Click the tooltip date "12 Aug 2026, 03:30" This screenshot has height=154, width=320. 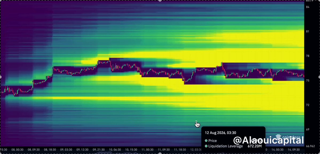tap(220, 133)
